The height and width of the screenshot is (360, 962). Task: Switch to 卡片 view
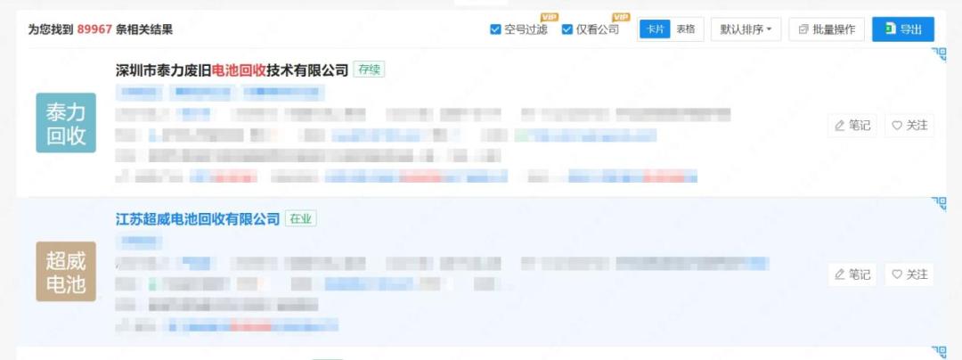(x=655, y=29)
